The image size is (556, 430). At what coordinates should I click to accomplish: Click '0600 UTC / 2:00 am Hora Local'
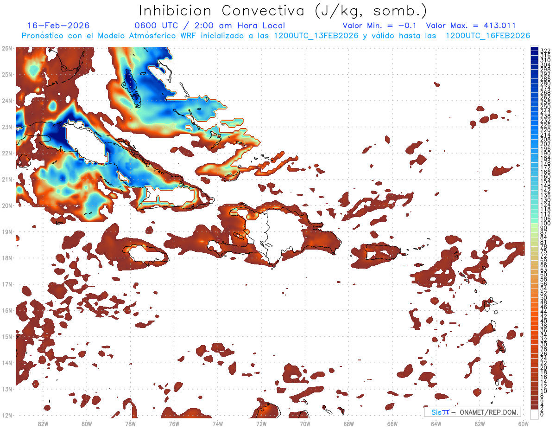[209, 26]
